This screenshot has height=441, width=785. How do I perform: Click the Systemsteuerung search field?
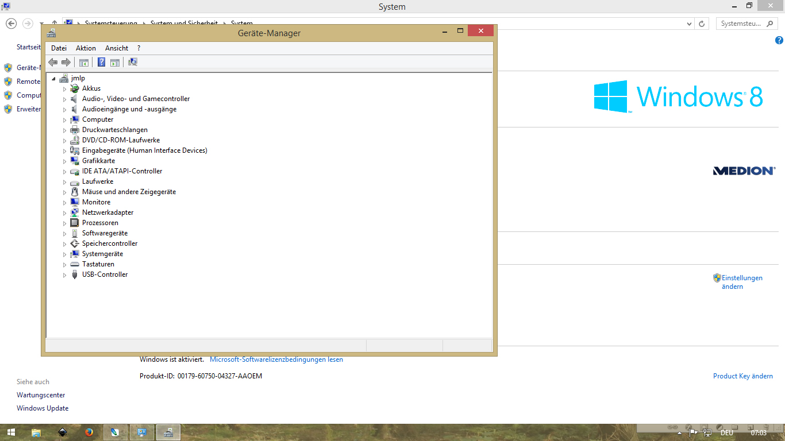click(x=748, y=24)
